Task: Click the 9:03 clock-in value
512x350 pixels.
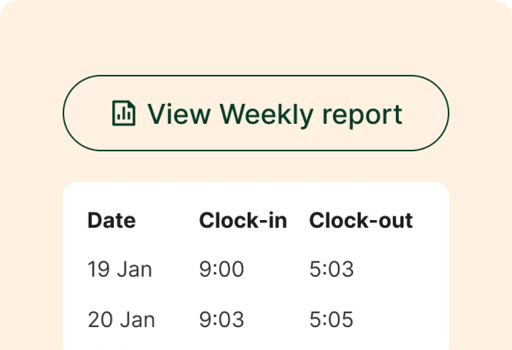Action: (221, 319)
